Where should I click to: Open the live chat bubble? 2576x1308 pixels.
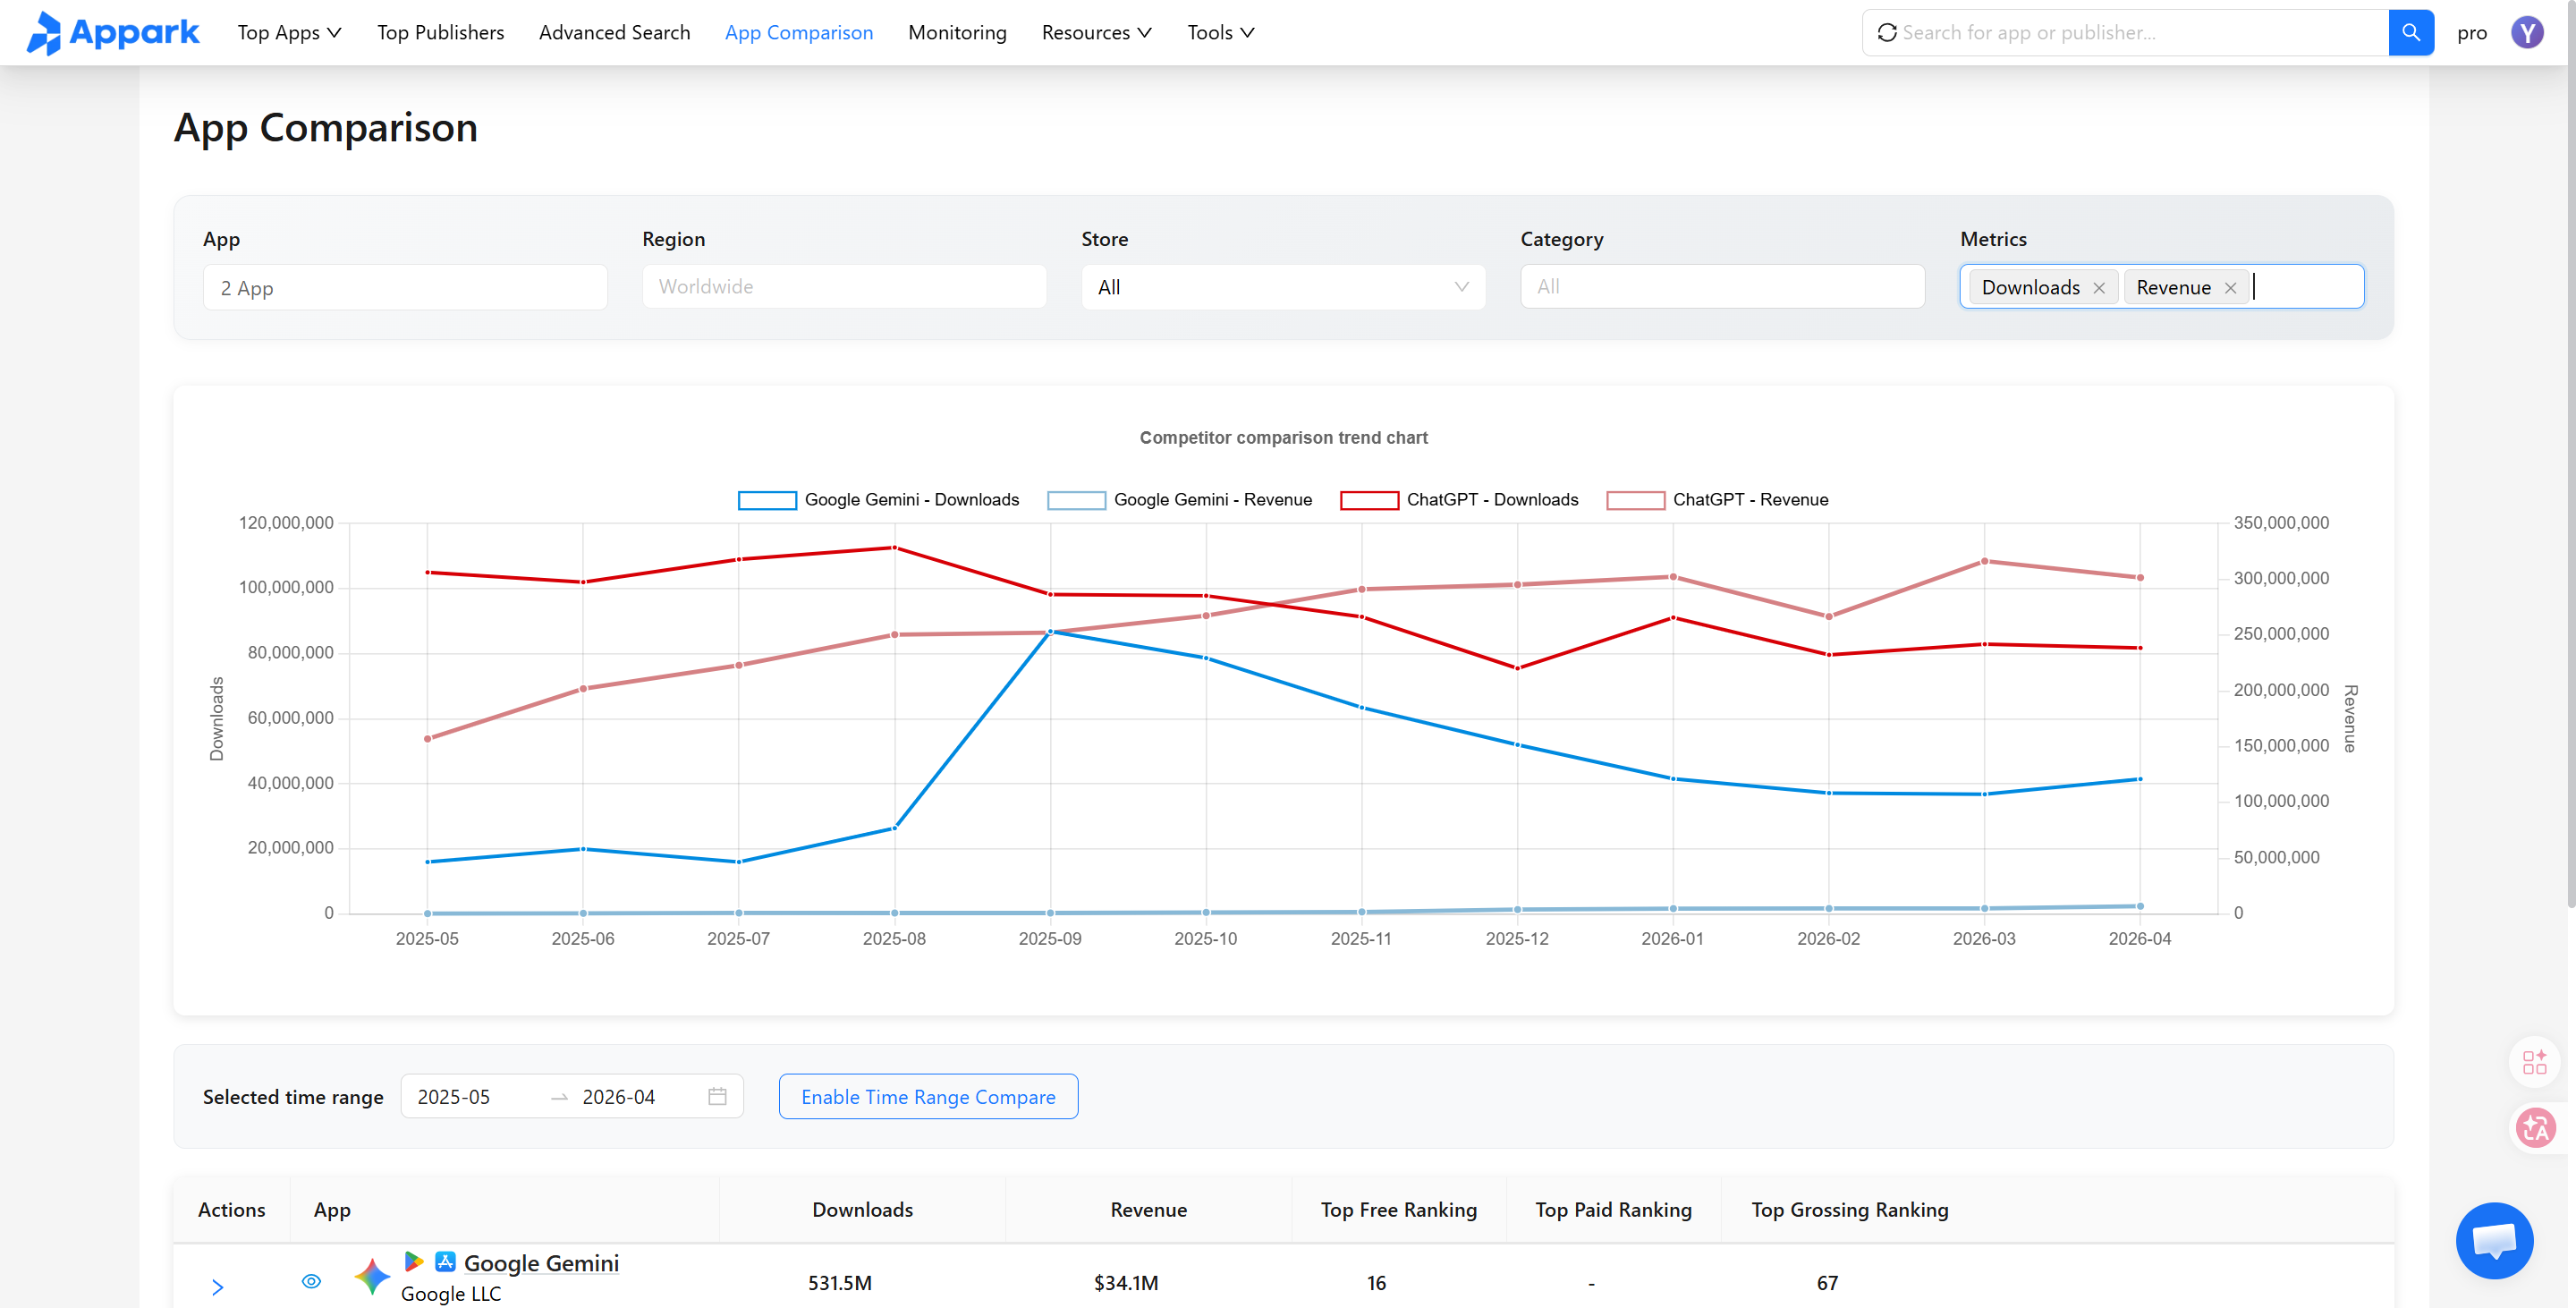(2494, 1240)
